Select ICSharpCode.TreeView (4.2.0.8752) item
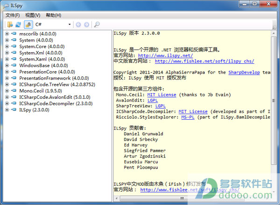This screenshot has width=280, height=205. coord(57,84)
